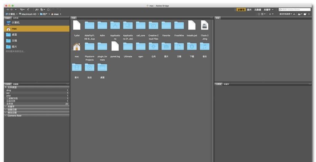
Task: Toggle ascending sort order arrow
Action: (294, 14)
